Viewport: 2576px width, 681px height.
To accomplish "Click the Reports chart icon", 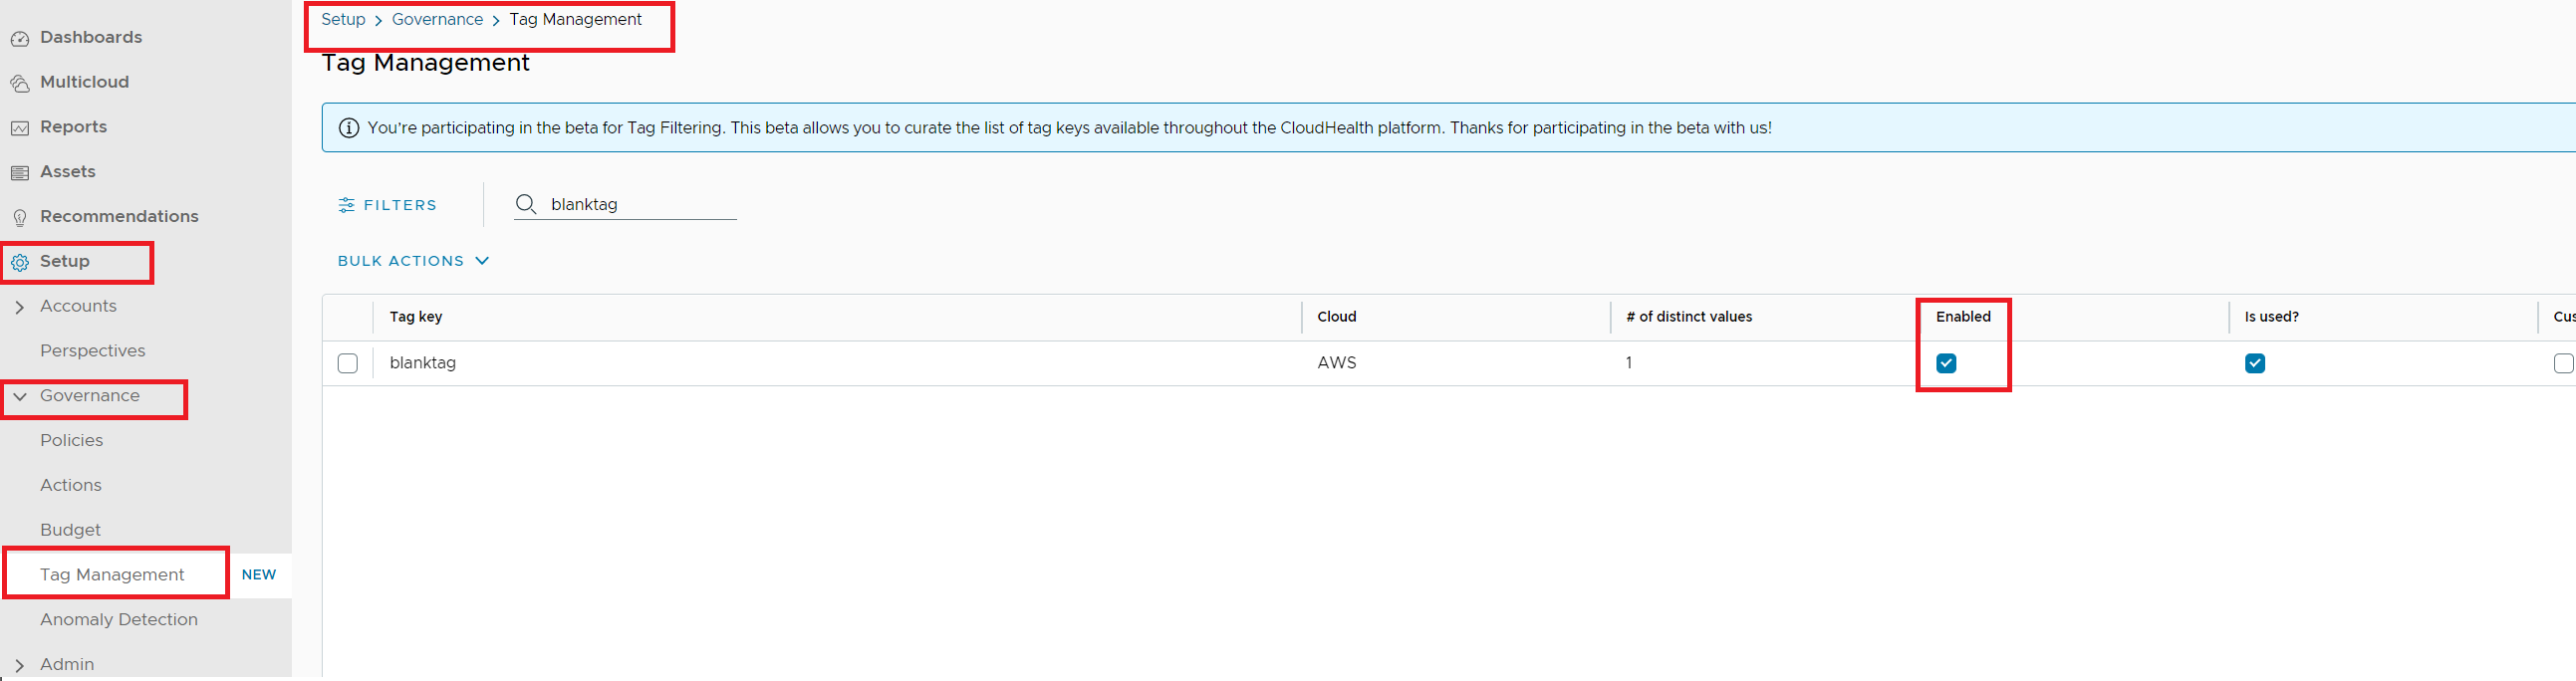I will (20, 128).
